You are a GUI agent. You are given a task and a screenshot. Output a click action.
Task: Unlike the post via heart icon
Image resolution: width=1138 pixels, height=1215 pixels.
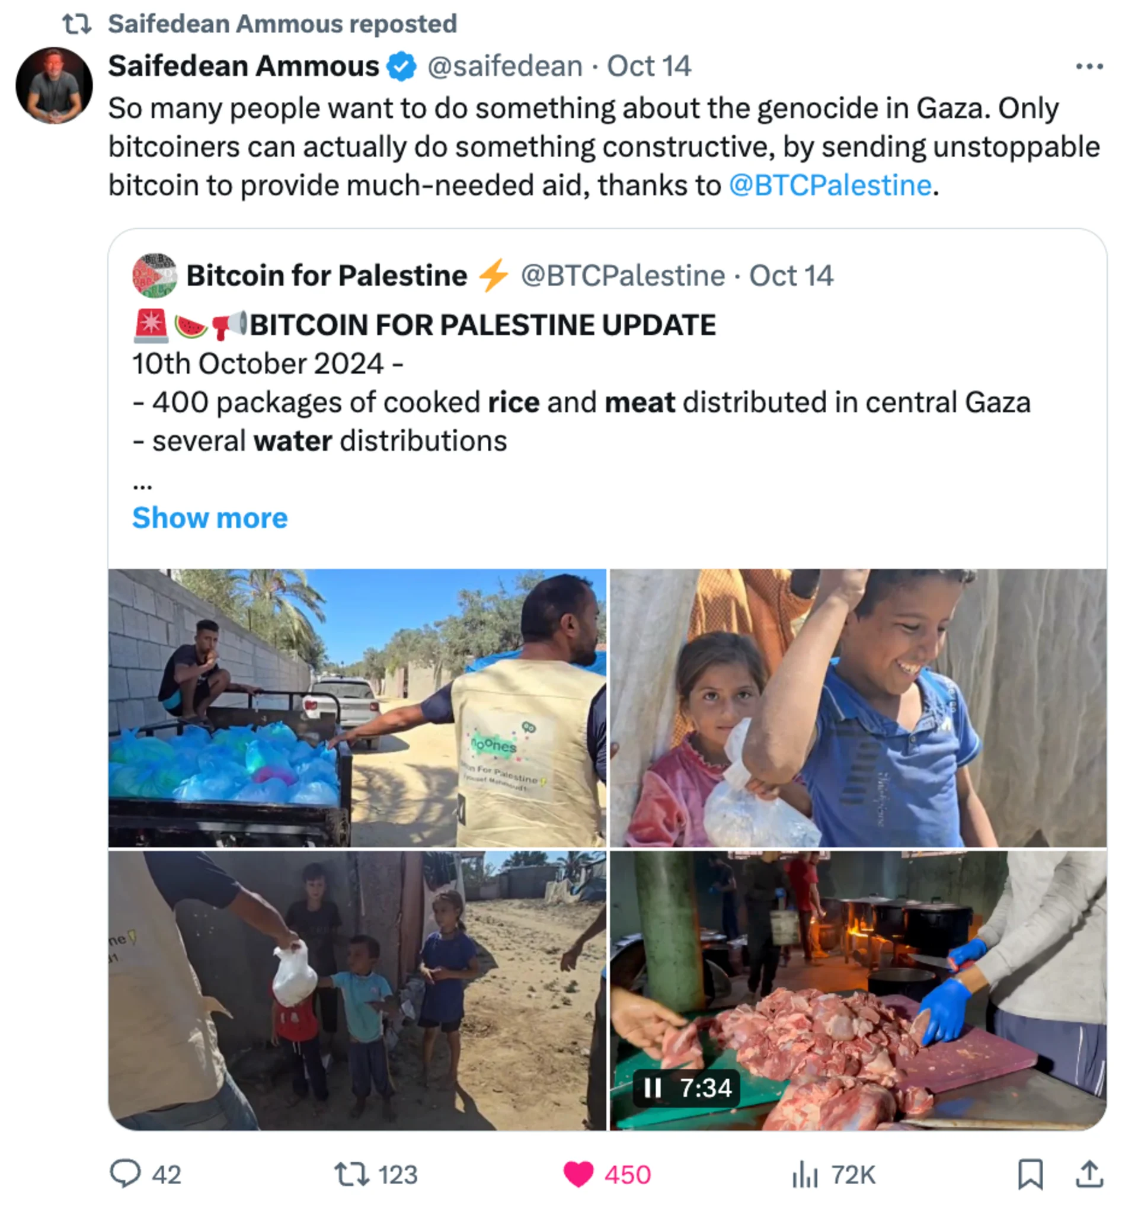click(577, 1174)
